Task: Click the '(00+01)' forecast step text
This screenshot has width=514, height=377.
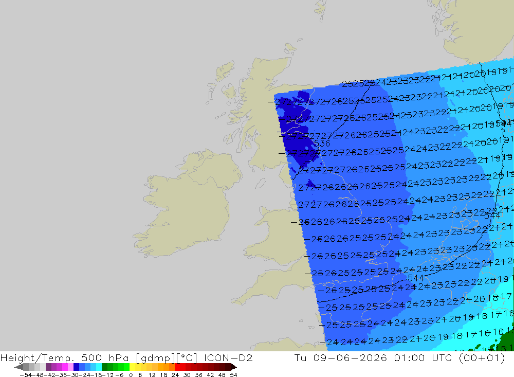Action: pos(482,357)
